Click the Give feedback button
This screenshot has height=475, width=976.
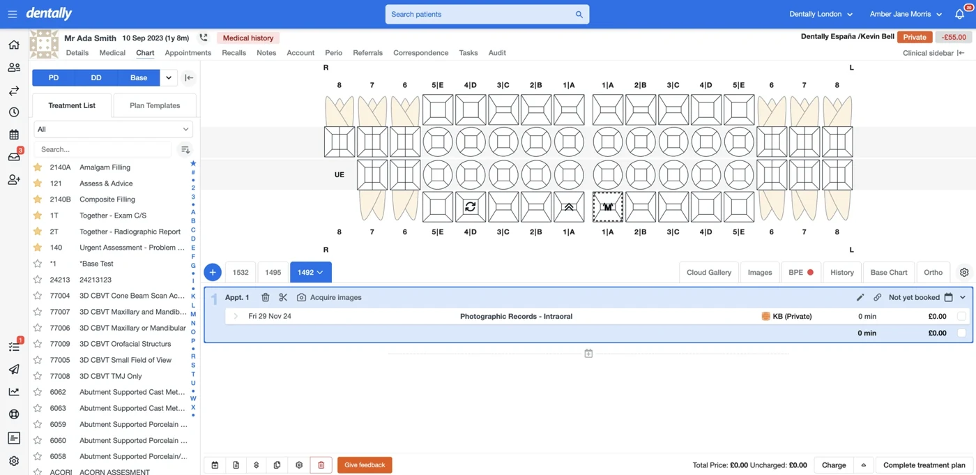[365, 465]
